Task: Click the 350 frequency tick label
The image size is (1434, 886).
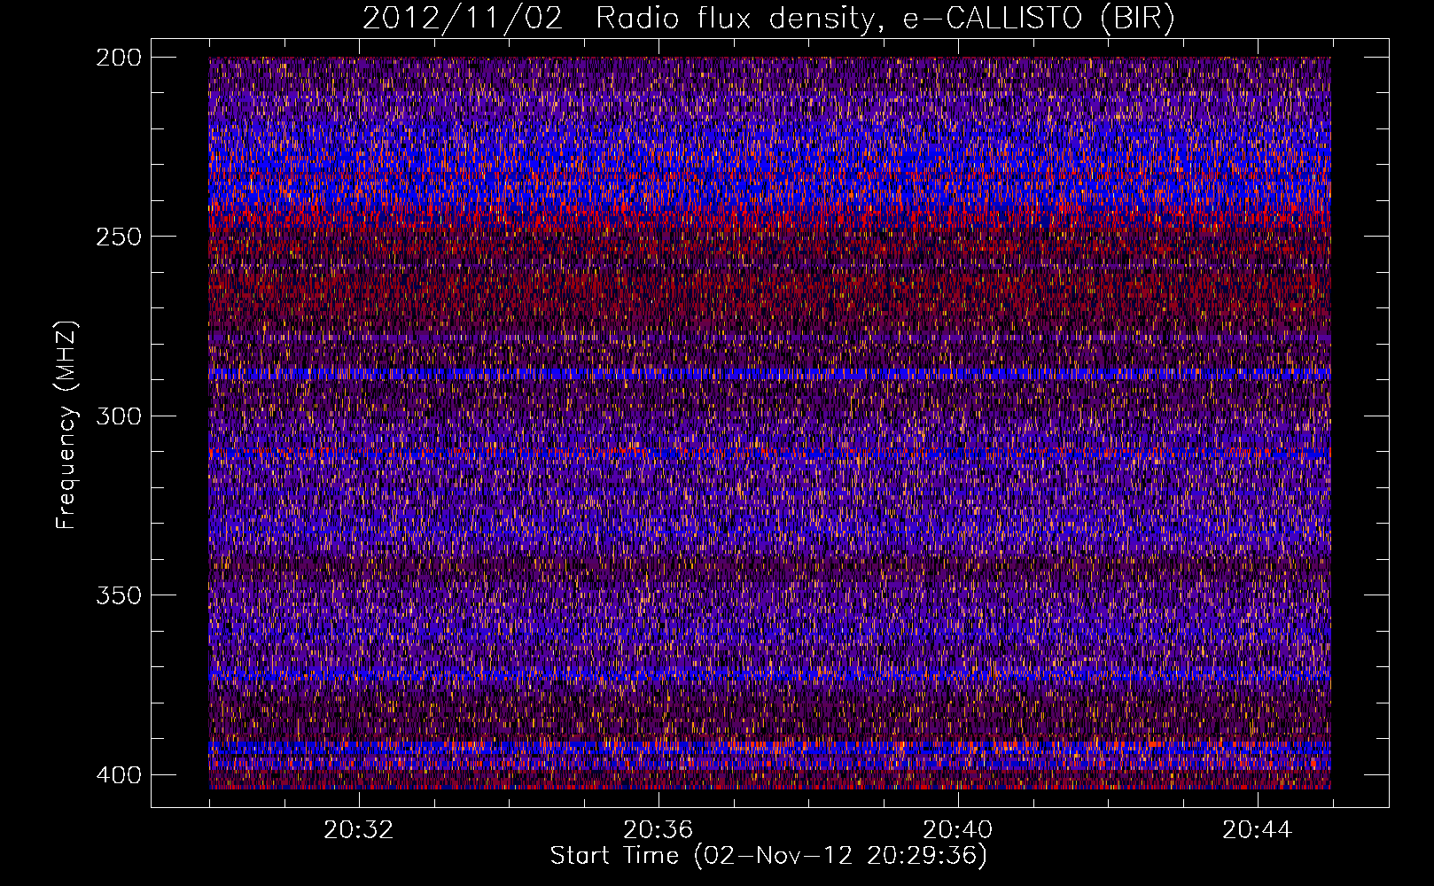Action: [118, 595]
